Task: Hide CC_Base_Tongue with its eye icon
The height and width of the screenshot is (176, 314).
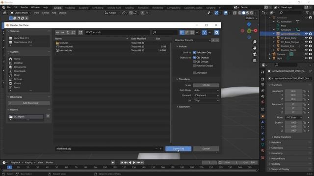Action: (x=306, y=42)
